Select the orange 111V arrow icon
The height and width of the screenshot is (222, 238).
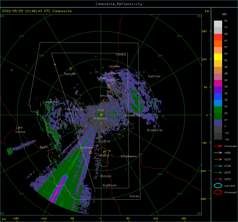(218, 159)
